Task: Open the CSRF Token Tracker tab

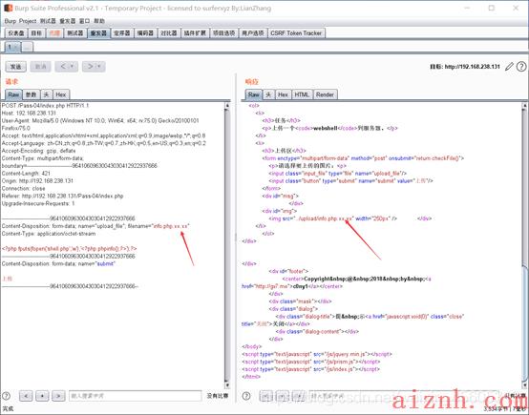Action: 296,33
